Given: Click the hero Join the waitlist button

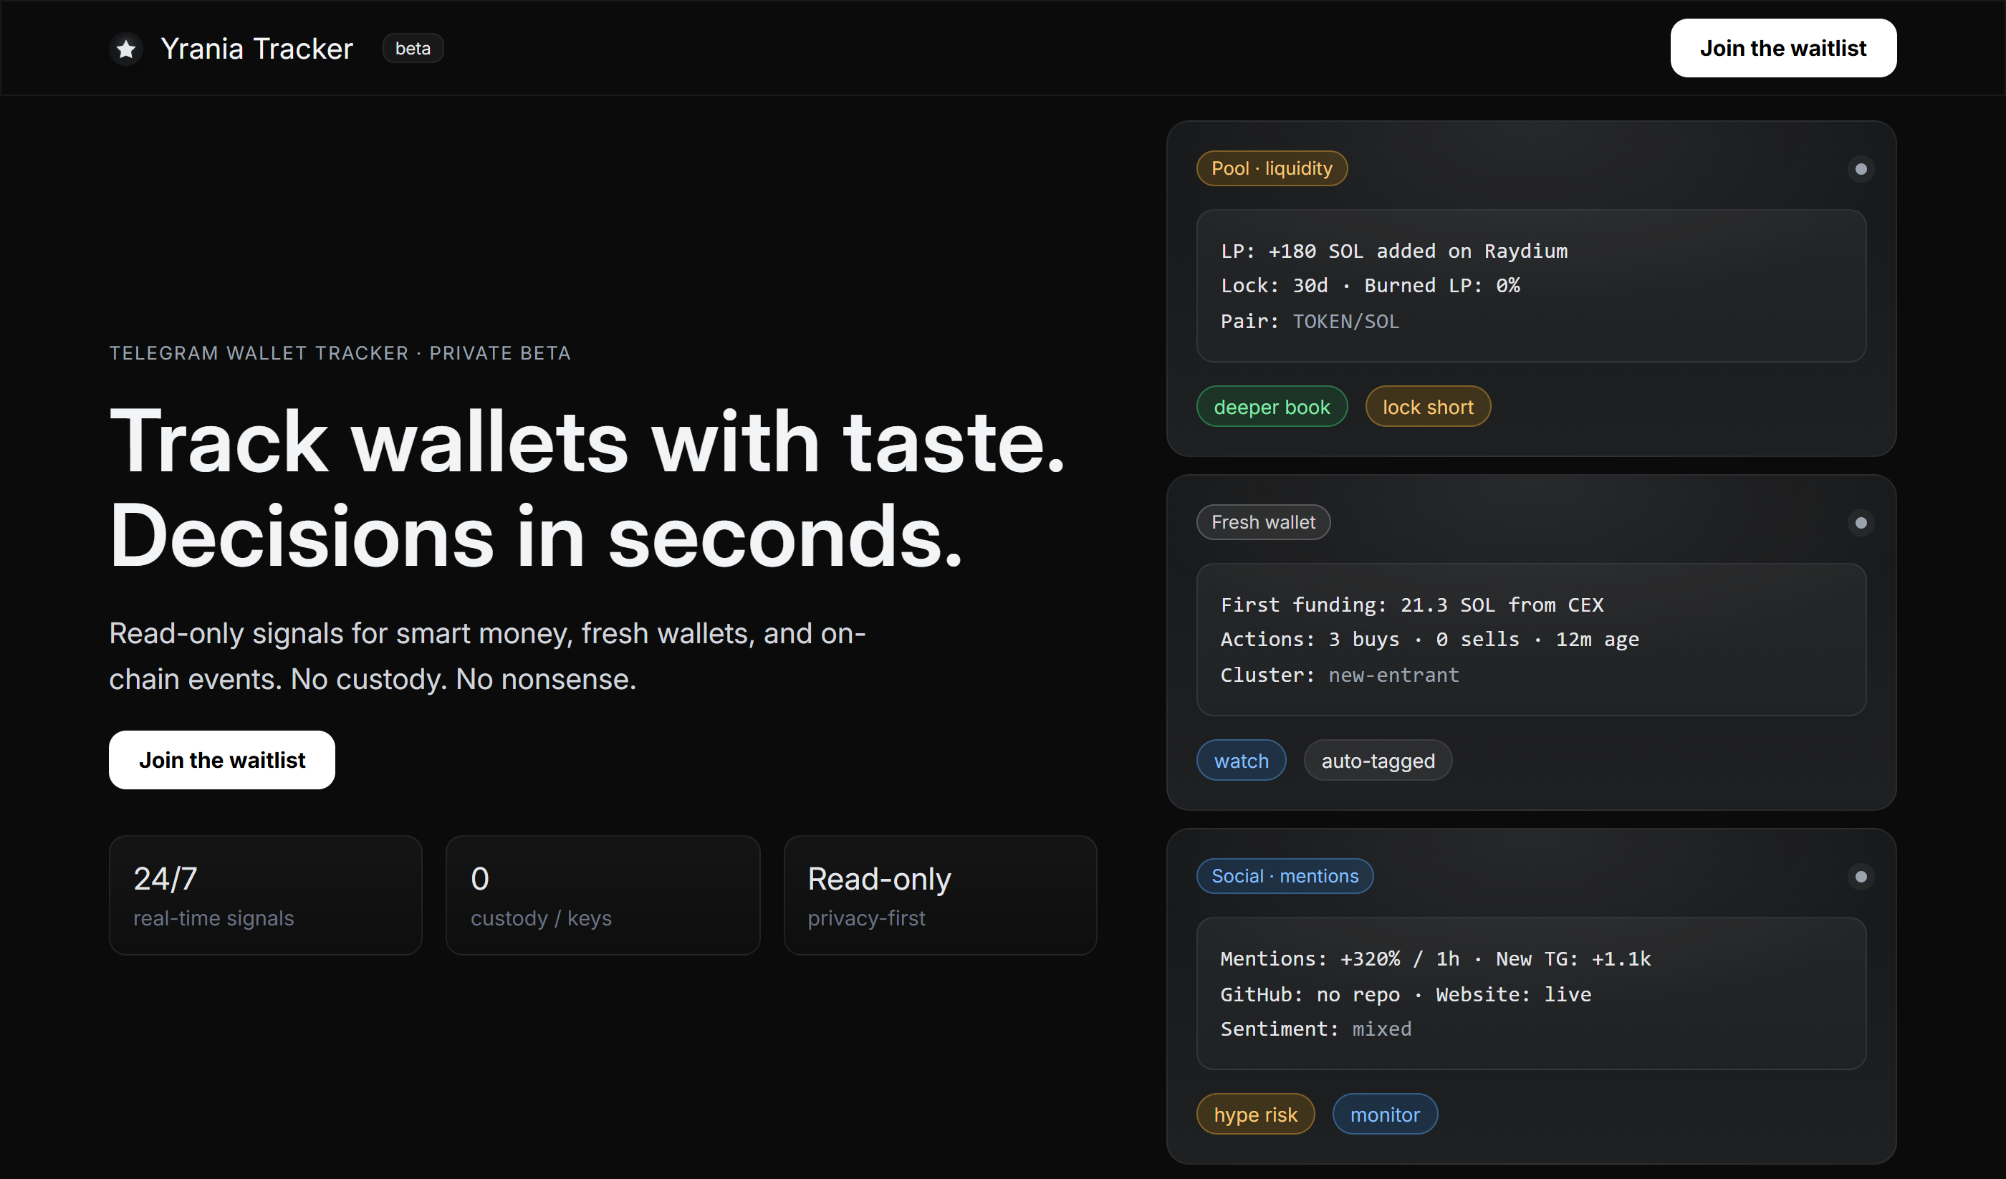Looking at the screenshot, I should 222,759.
